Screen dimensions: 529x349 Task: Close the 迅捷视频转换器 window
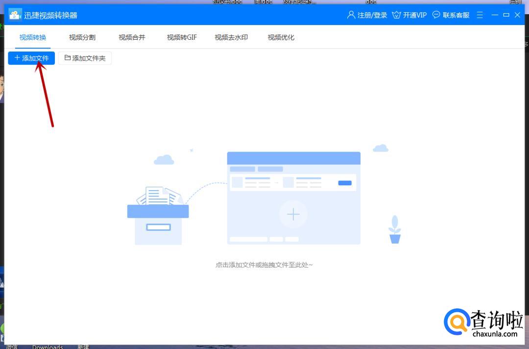(x=518, y=15)
